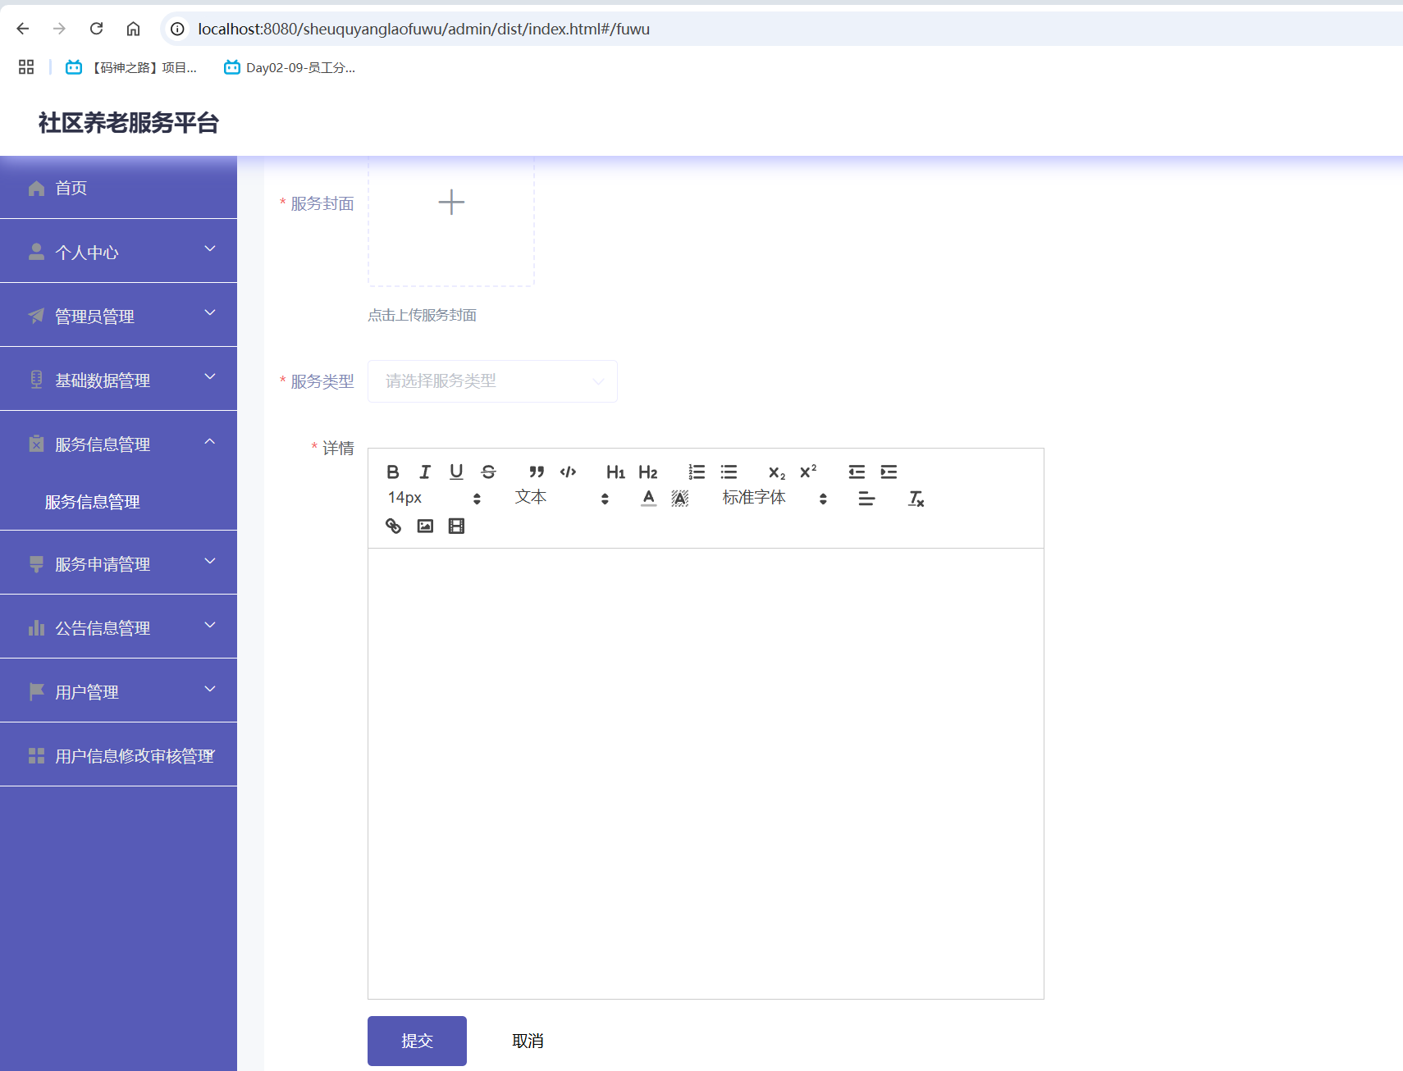Toggle bold formatting in editor
The width and height of the screenshot is (1403, 1071).
click(393, 472)
